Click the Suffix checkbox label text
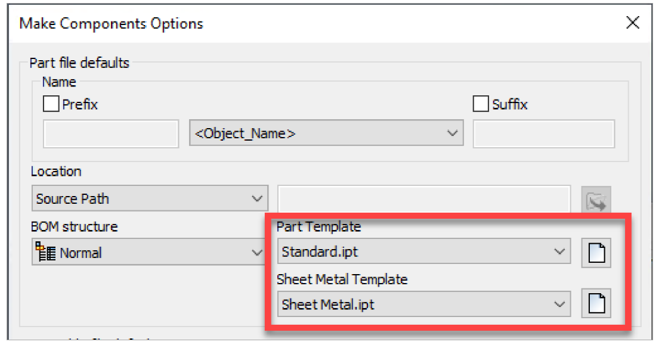 pos(510,105)
